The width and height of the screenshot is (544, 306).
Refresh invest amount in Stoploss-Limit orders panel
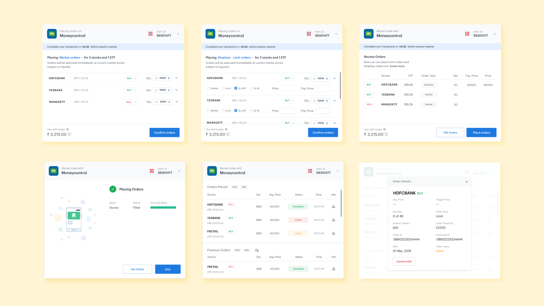tap(228, 134)
